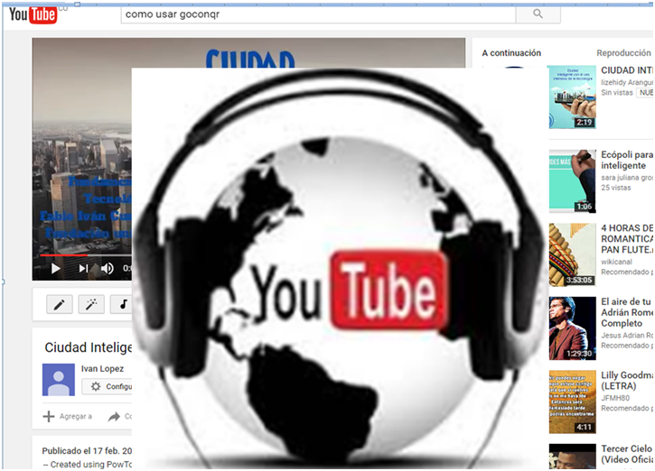Skip to the next video
The height and width of the screenshot is (471, 655).
click(83, 268)
